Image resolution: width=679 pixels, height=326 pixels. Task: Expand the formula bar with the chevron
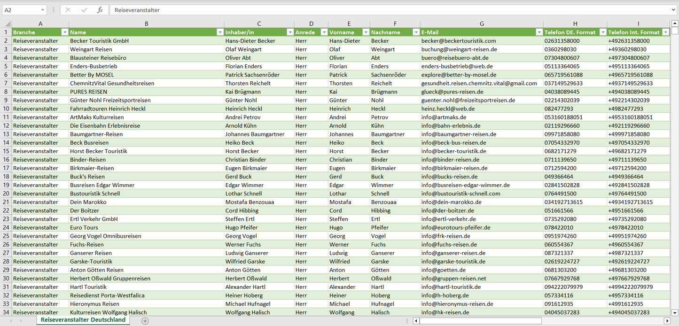(674, 10)
